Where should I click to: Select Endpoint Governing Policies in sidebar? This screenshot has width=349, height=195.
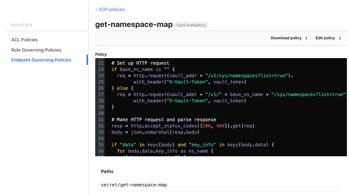click(x=41, y=60)
